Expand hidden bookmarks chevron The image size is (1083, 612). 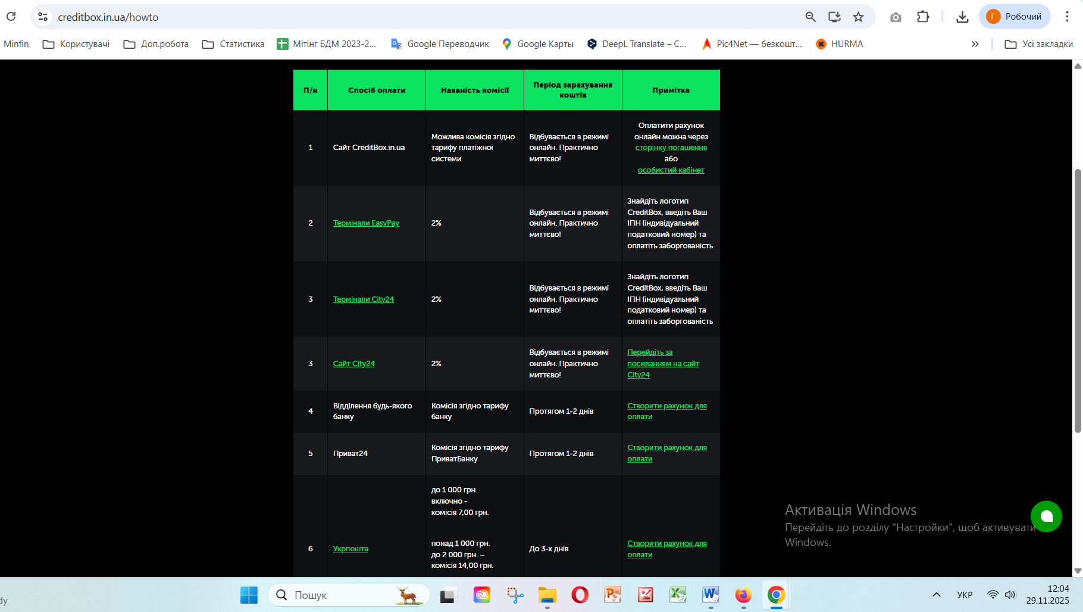pos(975,44)
